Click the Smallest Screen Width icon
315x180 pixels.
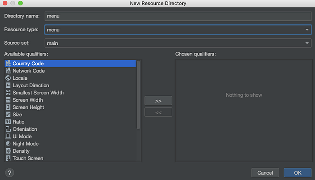(x=8, y=93)
